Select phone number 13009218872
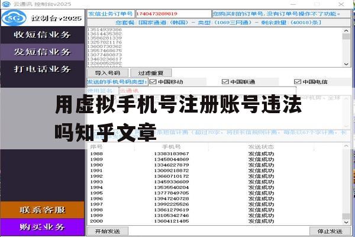Image resolution: width=355 pixels, height=237 pixels. [x=172, y=171]
